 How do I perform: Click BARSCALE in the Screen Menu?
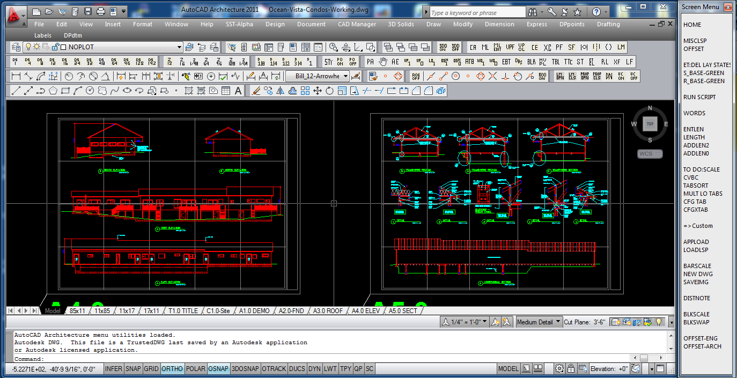click(x=697, y=266)
